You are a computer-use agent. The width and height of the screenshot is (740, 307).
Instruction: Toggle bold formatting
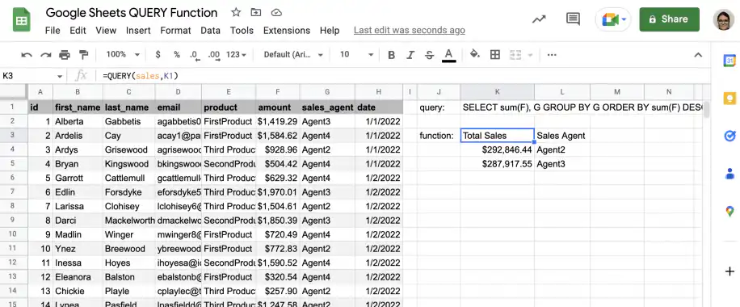(x=391, y=55)
